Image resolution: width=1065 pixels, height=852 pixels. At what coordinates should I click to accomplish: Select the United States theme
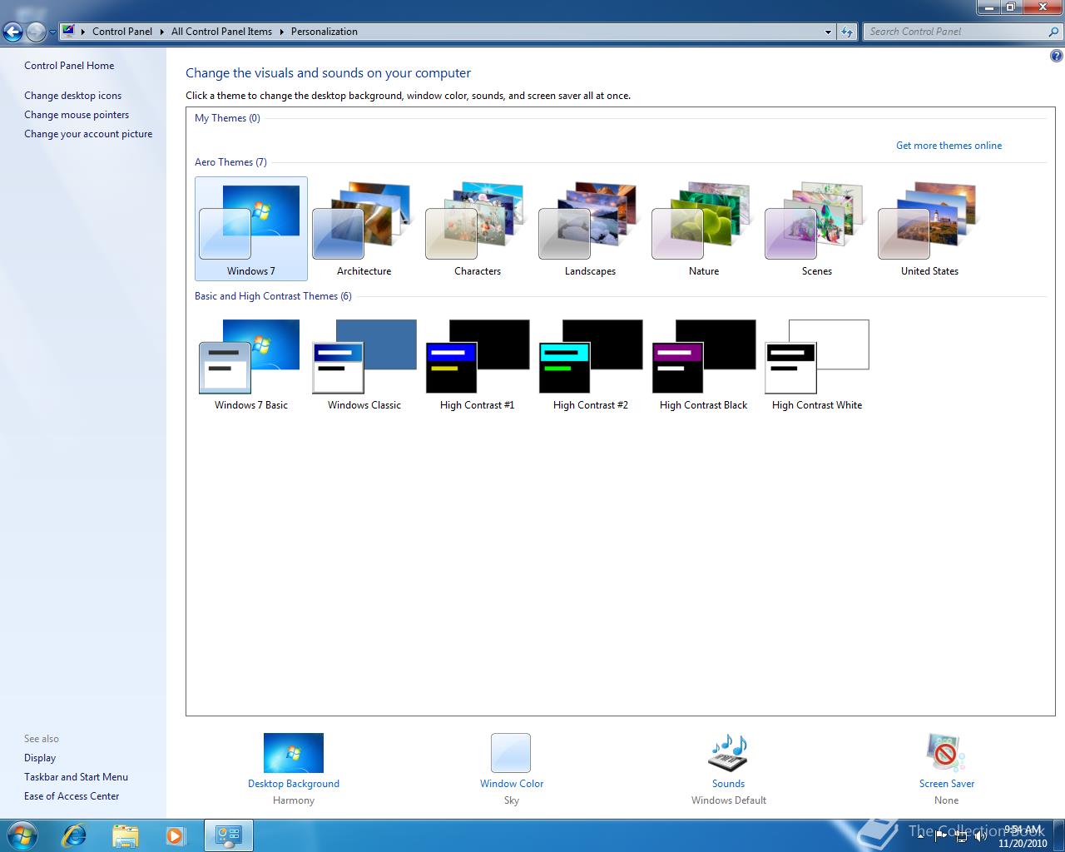(x=929, y=229)
